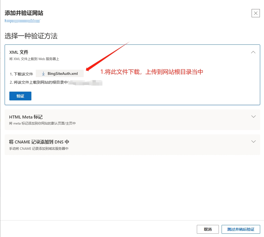Download the BingSiteAuth.xml file
The image size is (264, 237).
coord(60,74)
